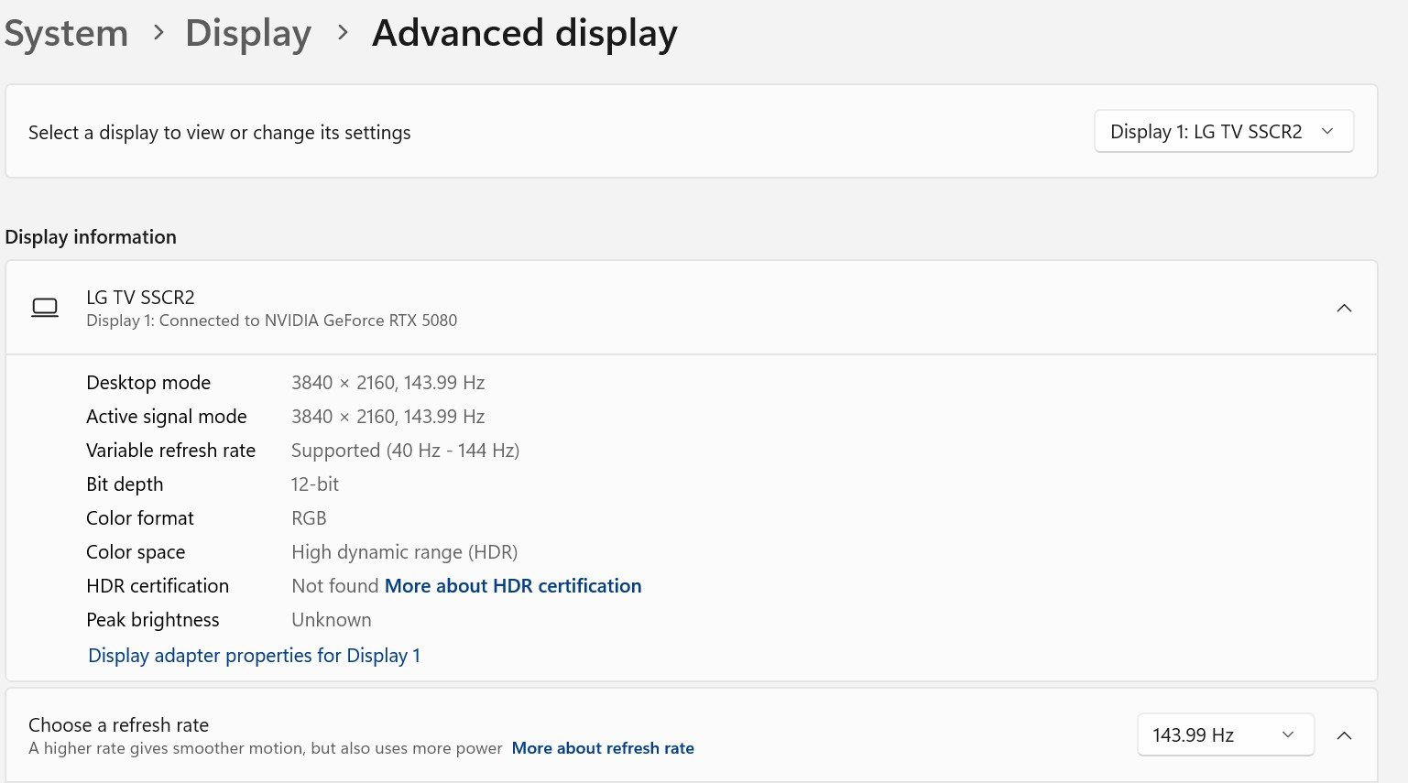The width and height of the screenshot is (1408, 783).
Task: Open the Display 1: LG TV SSCR2 selector
Action: coord(1223,132)
